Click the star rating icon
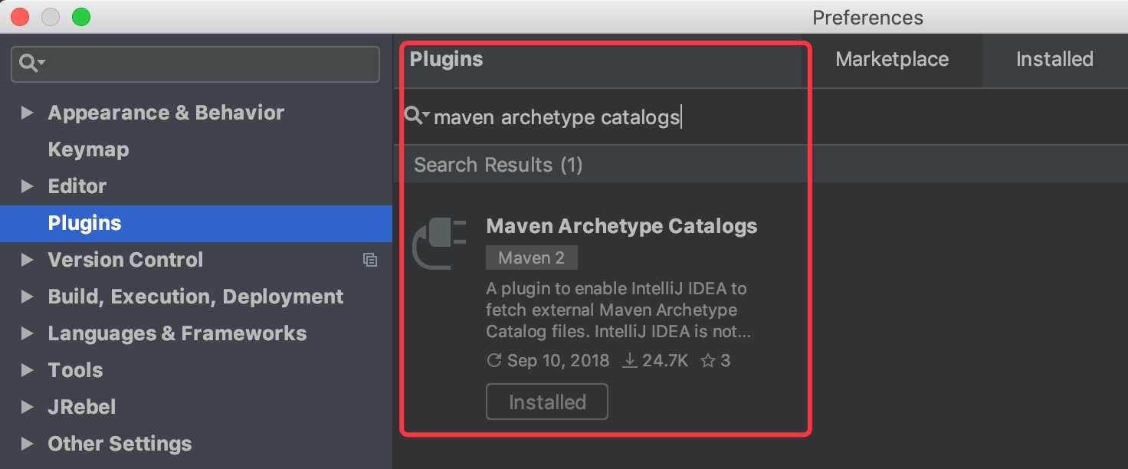 click(x=707, y=360)
